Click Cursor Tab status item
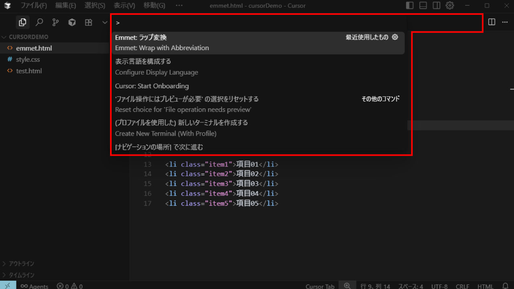Viewport: 514px width, 289px height. coord(320,286)
